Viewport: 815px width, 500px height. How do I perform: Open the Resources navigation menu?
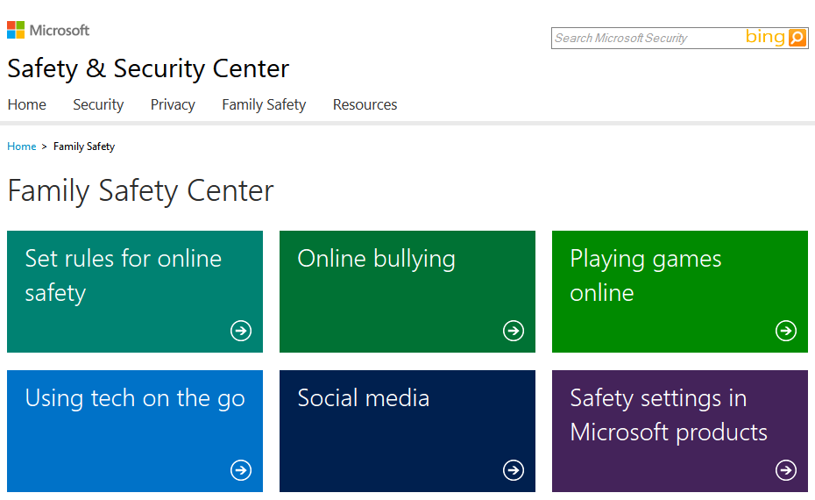(x=365, y=104)
